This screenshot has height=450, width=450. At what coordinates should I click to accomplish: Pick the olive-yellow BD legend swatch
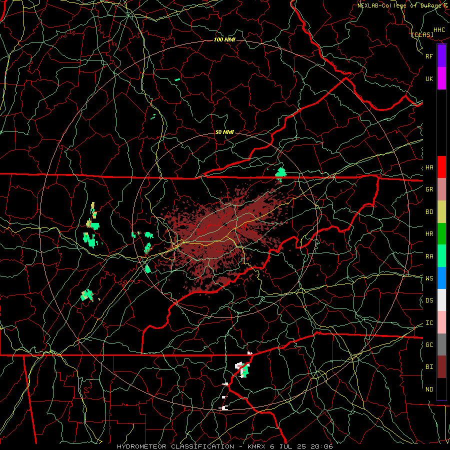pyautogui.click(x=441, y=212)
